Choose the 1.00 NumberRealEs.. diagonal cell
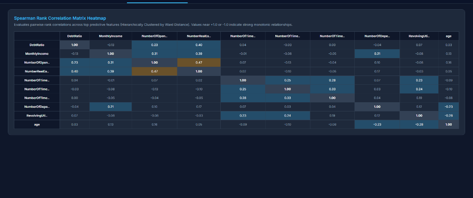The image size is (473, 198). click(x=199, y=71)
